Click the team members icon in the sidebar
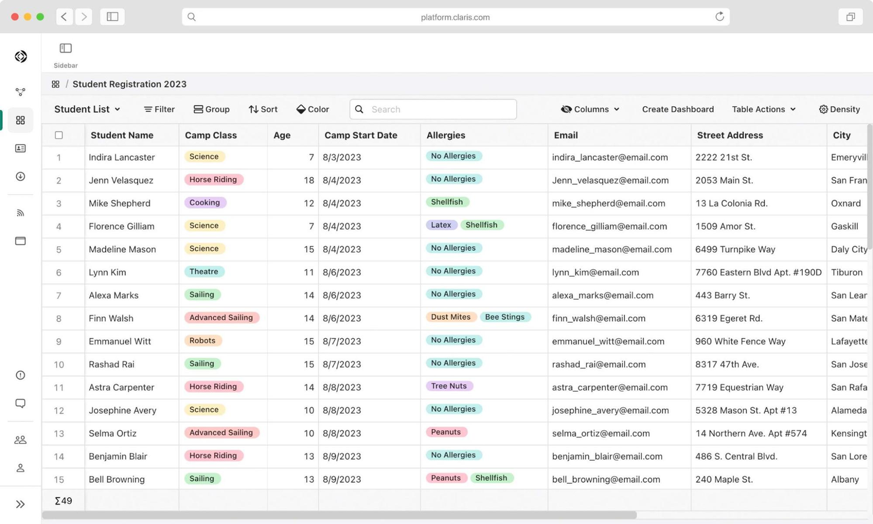The image size is (873, 524). pyautogui.click(x=20, y=439)
